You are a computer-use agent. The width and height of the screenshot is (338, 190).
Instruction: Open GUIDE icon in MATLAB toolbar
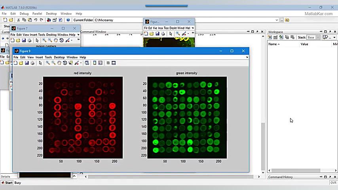point(55,20)
